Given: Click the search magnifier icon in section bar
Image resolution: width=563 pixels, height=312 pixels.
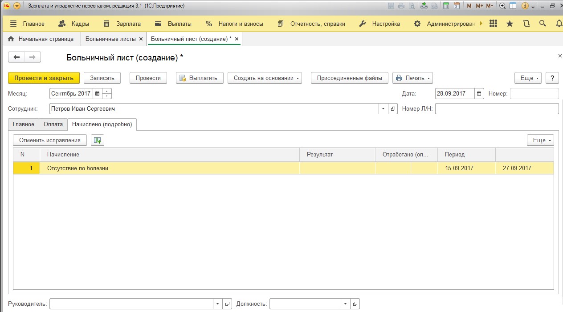Looking at the screenshot, I should click(543, 24).
